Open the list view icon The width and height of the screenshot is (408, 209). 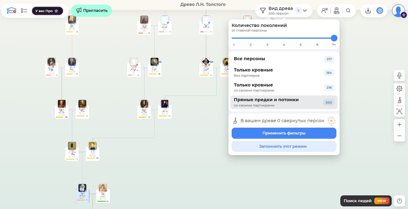24,11
